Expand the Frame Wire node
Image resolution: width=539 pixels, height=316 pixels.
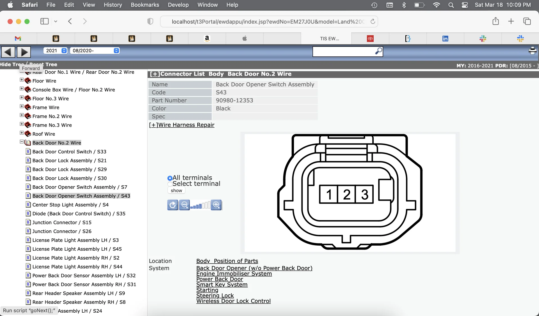pyautogui.click(x=22, y=106)
